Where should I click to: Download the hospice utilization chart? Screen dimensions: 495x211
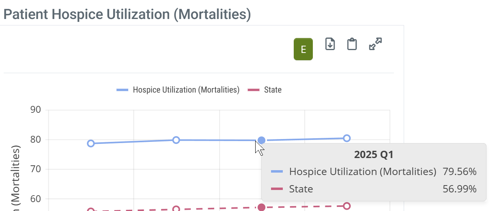[330, 44]
